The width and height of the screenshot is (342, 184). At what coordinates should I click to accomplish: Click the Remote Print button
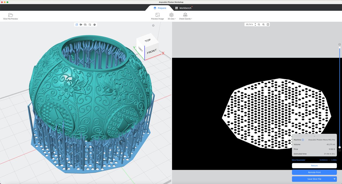click(314, 172)
